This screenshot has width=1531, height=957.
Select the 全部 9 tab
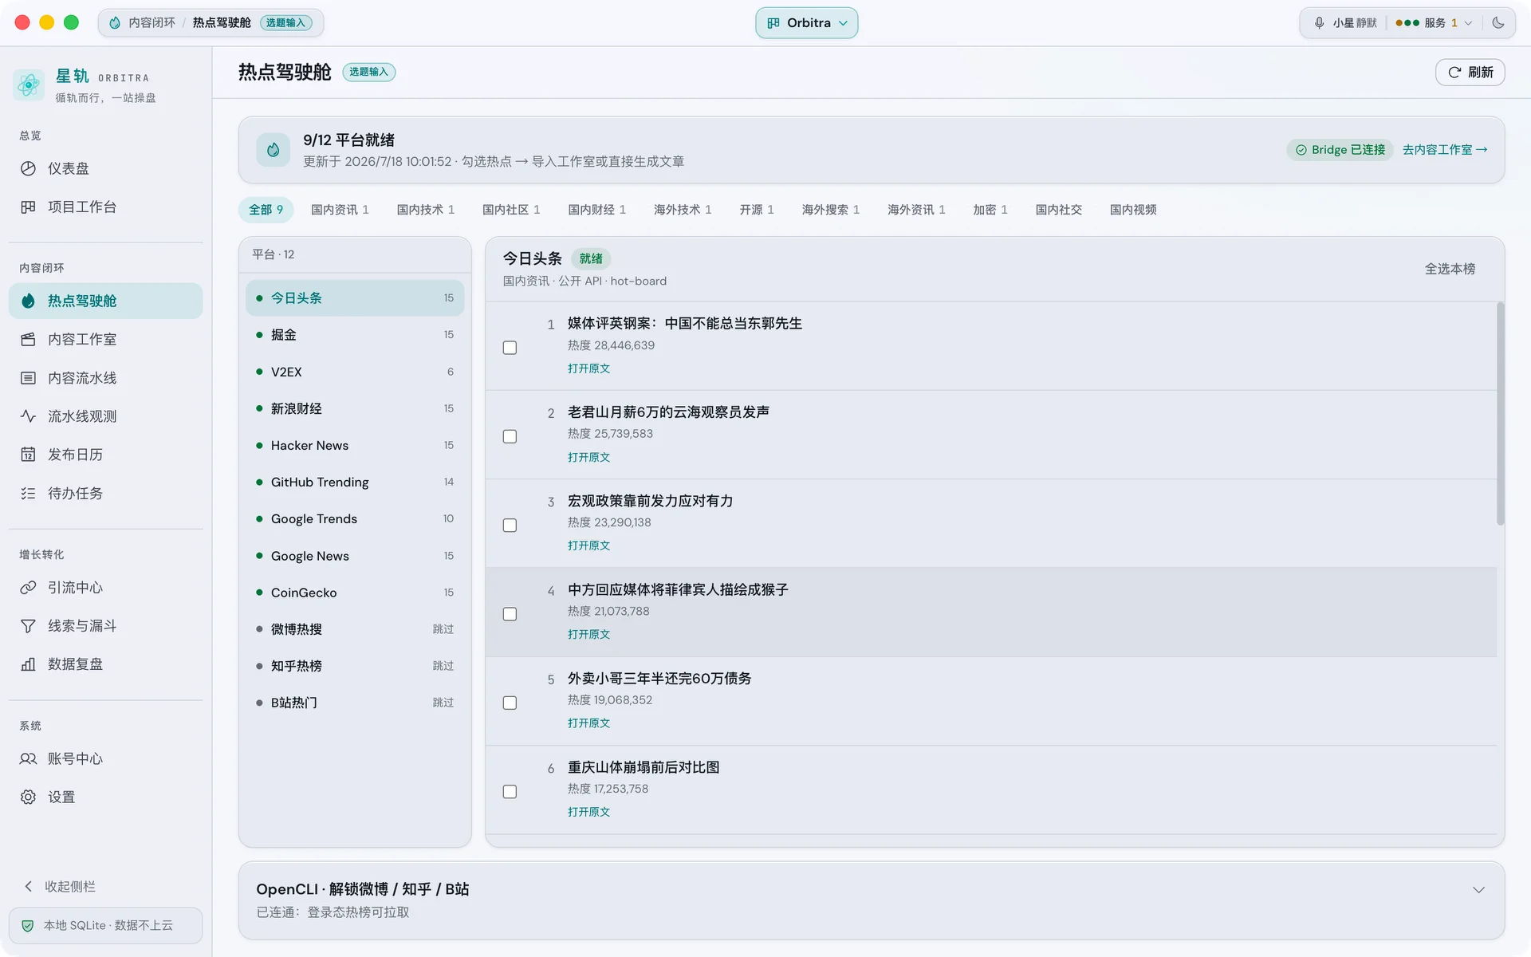(x=266, y=210)
